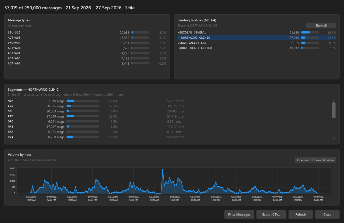The width and height of the screenshot is (344, 223).
Task: Click the PV1 segment share bar
Action: (83, 137)
